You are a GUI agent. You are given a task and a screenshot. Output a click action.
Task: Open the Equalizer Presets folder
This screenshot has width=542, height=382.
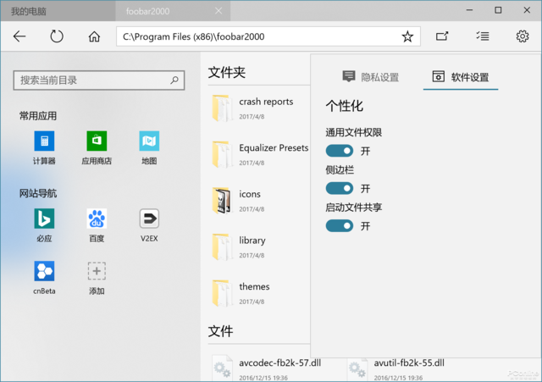pyautogui.click(x=259, y=155)
